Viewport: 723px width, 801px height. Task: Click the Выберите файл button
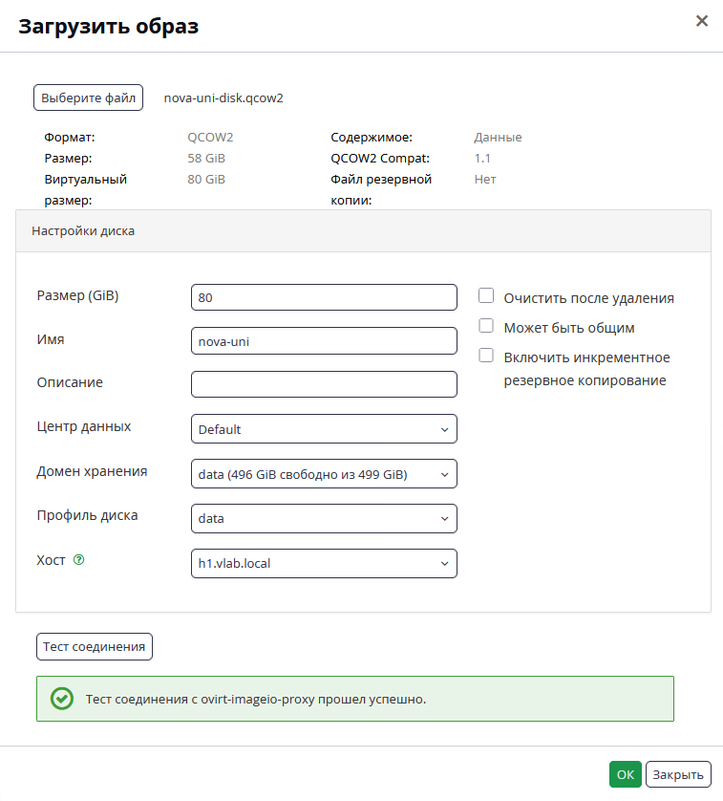coord(88,97)
